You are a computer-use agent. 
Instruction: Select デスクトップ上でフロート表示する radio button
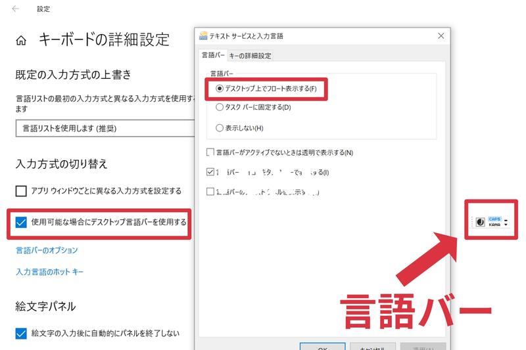point(220,89)
